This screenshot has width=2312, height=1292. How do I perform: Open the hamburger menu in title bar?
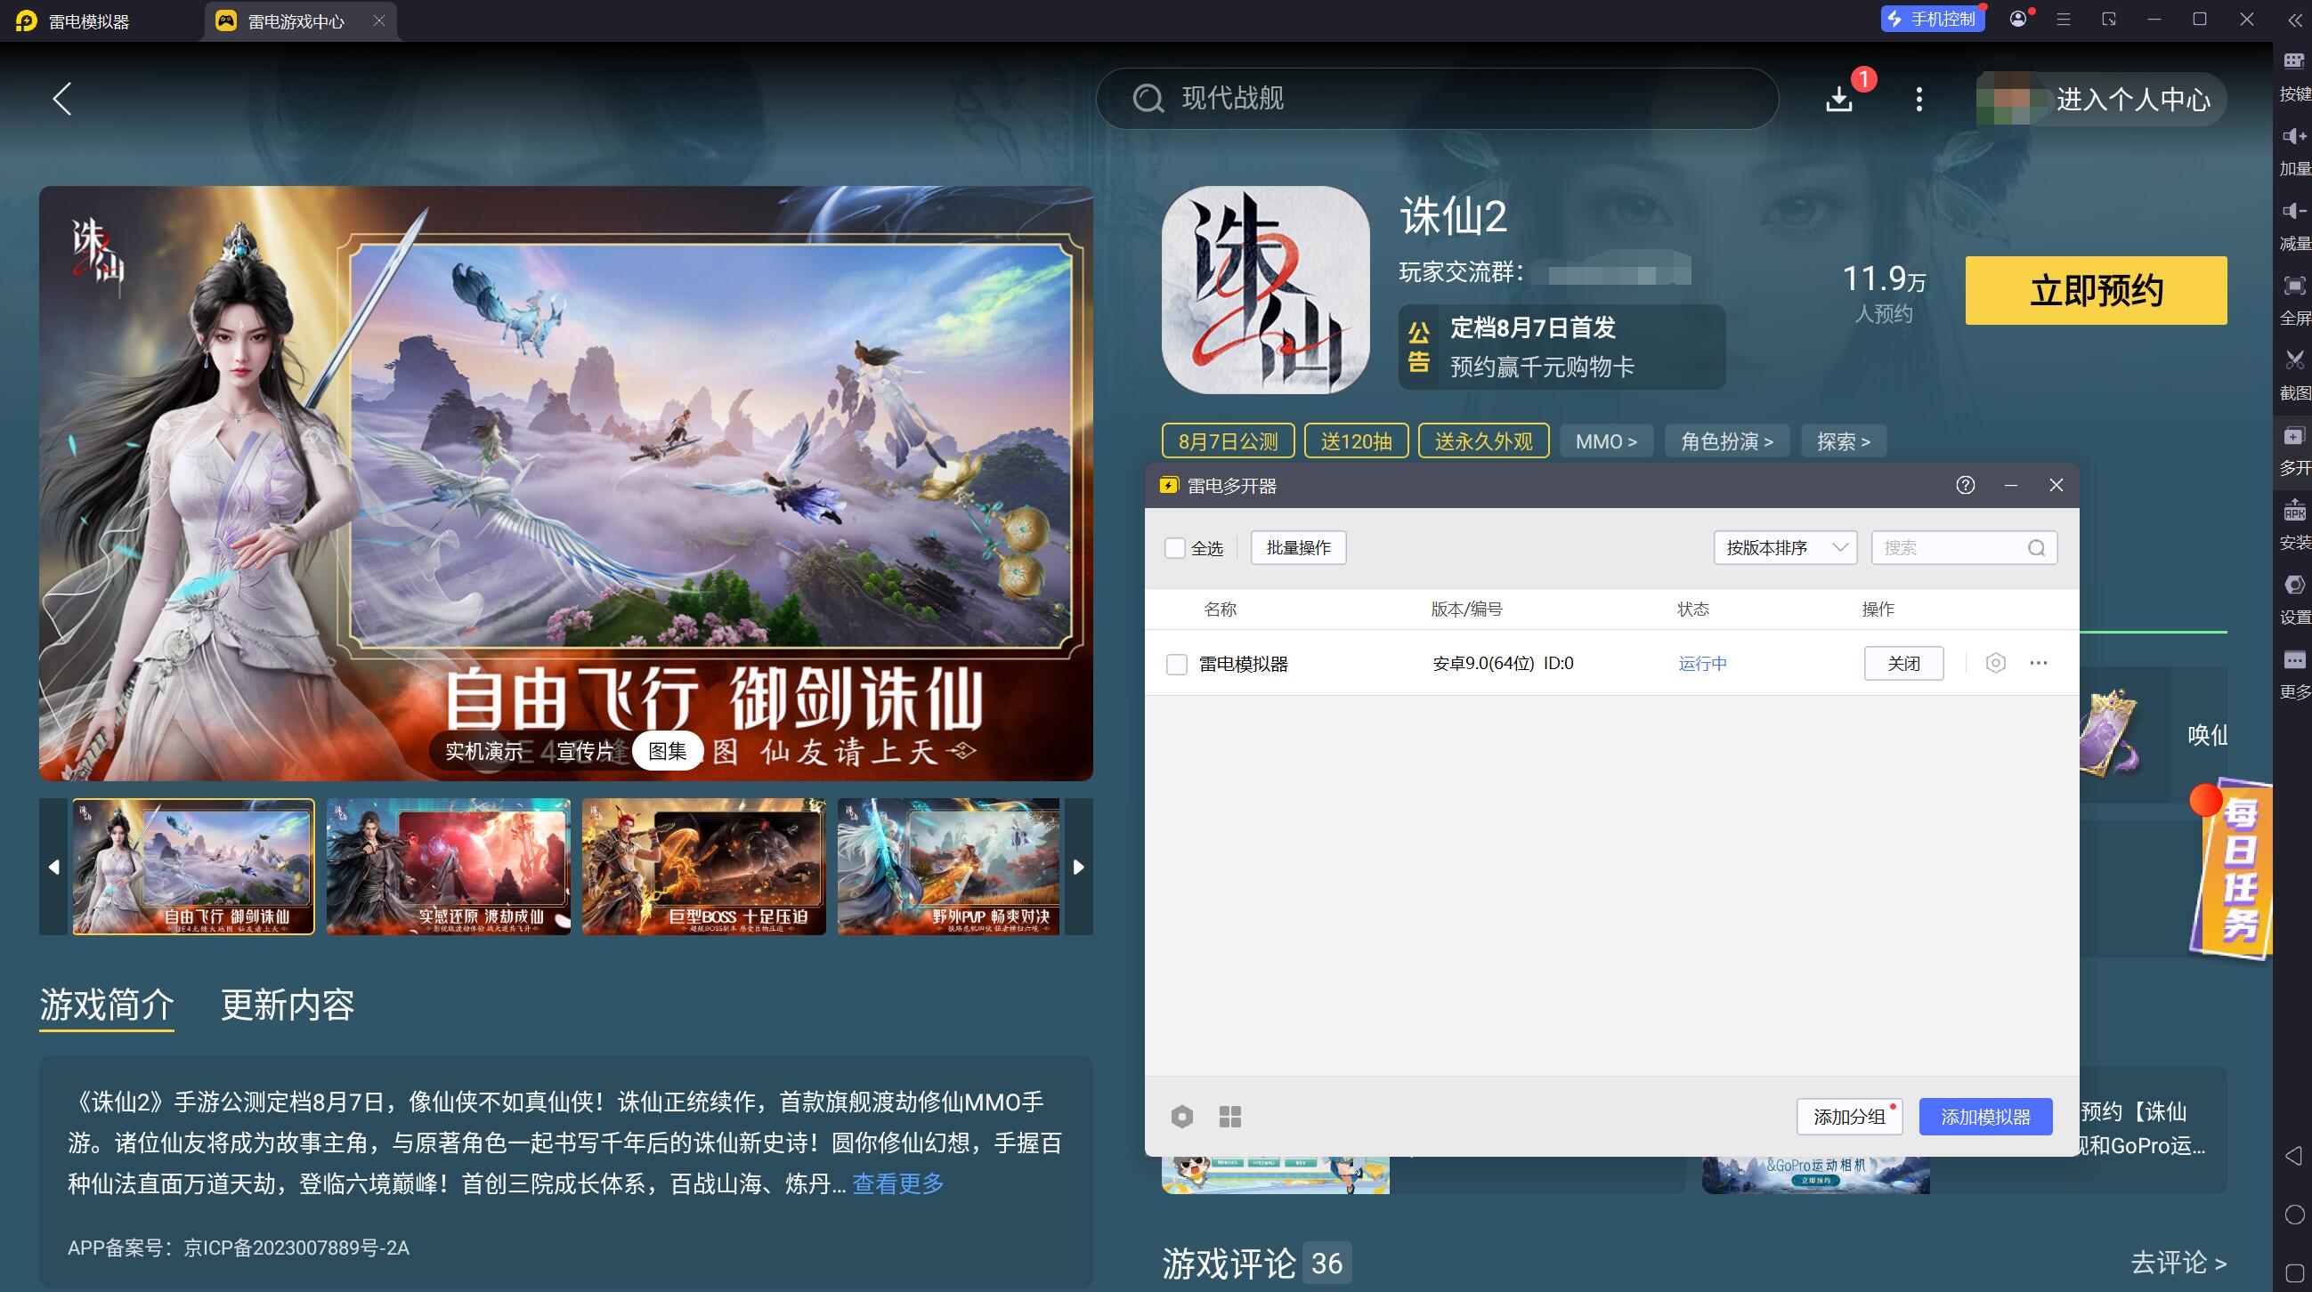(x=2064, y=19)
